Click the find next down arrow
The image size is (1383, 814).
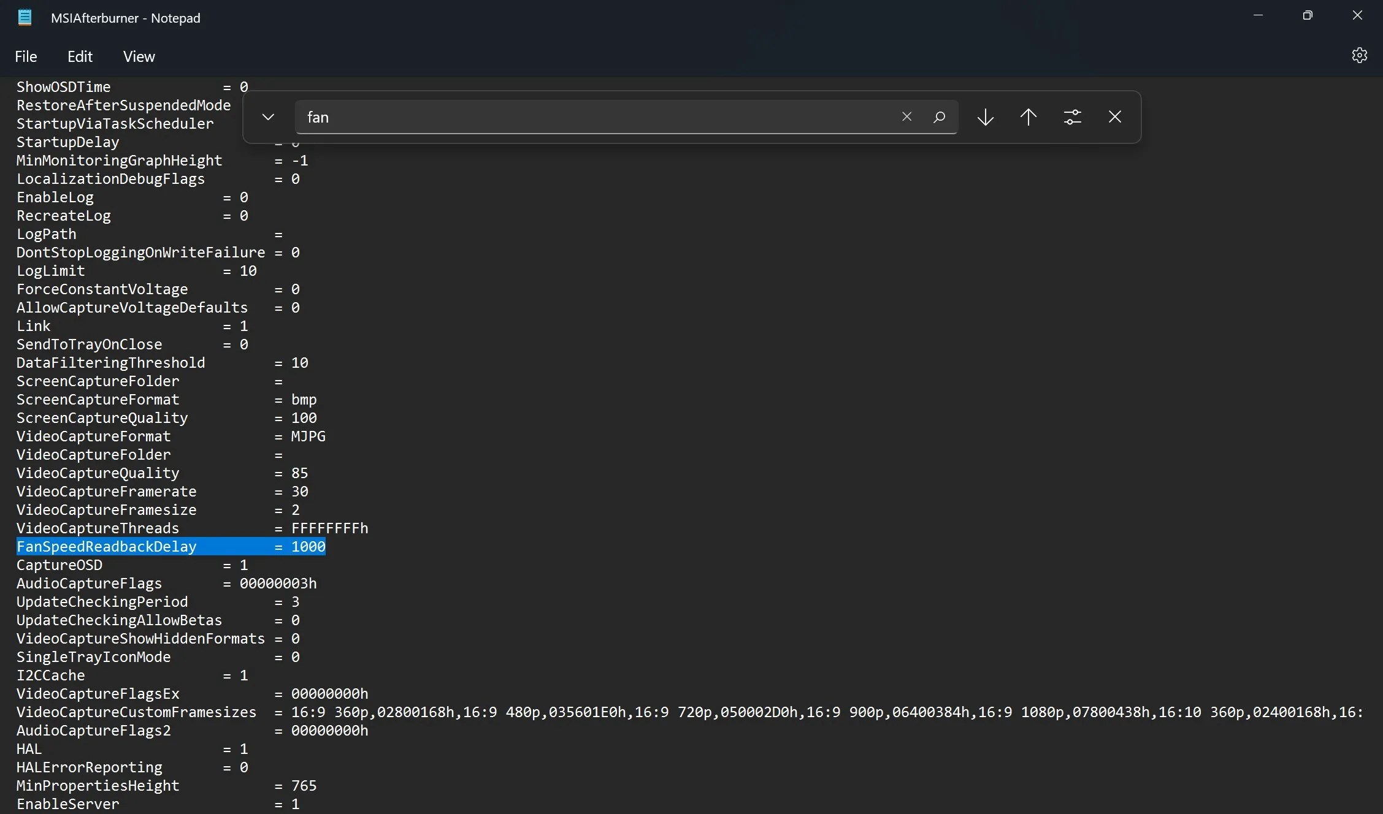(986, 117)
